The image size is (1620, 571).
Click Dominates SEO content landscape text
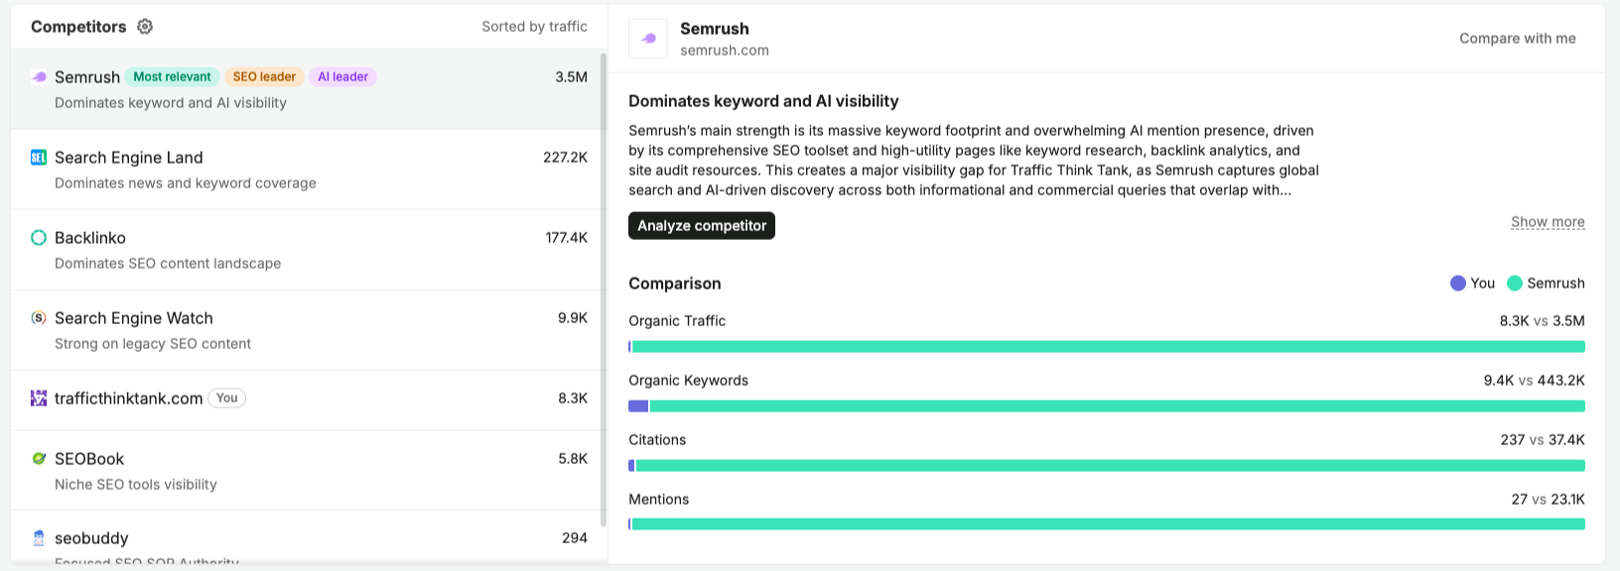(x=168, y=264)
